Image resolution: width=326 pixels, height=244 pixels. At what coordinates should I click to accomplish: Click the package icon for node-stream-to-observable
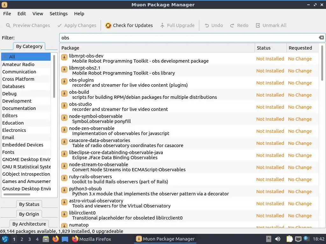pos(64,166)
